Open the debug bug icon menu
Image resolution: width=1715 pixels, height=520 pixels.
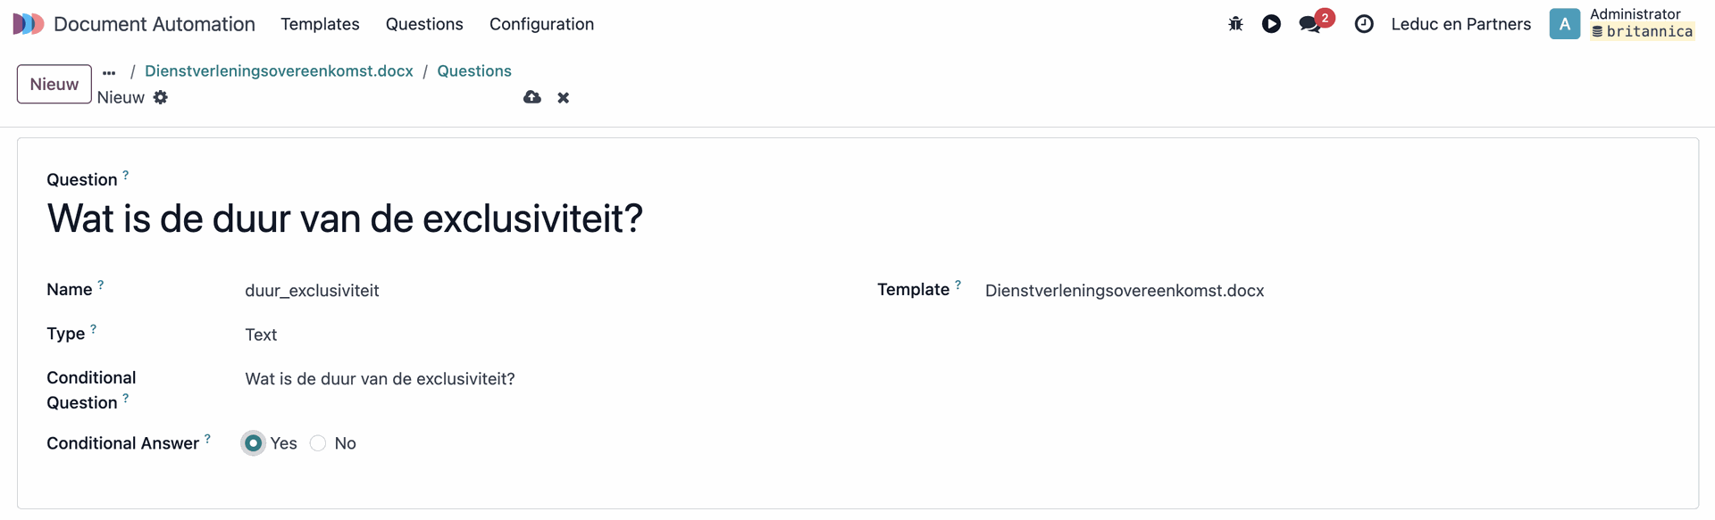[x=1235, y=24]
